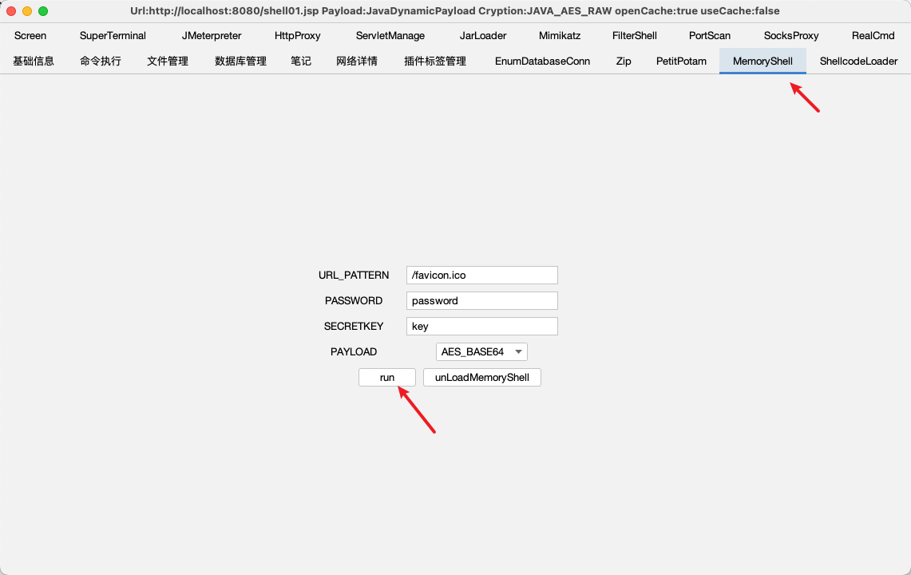Open the 文件管理 tab

point(168,61)
